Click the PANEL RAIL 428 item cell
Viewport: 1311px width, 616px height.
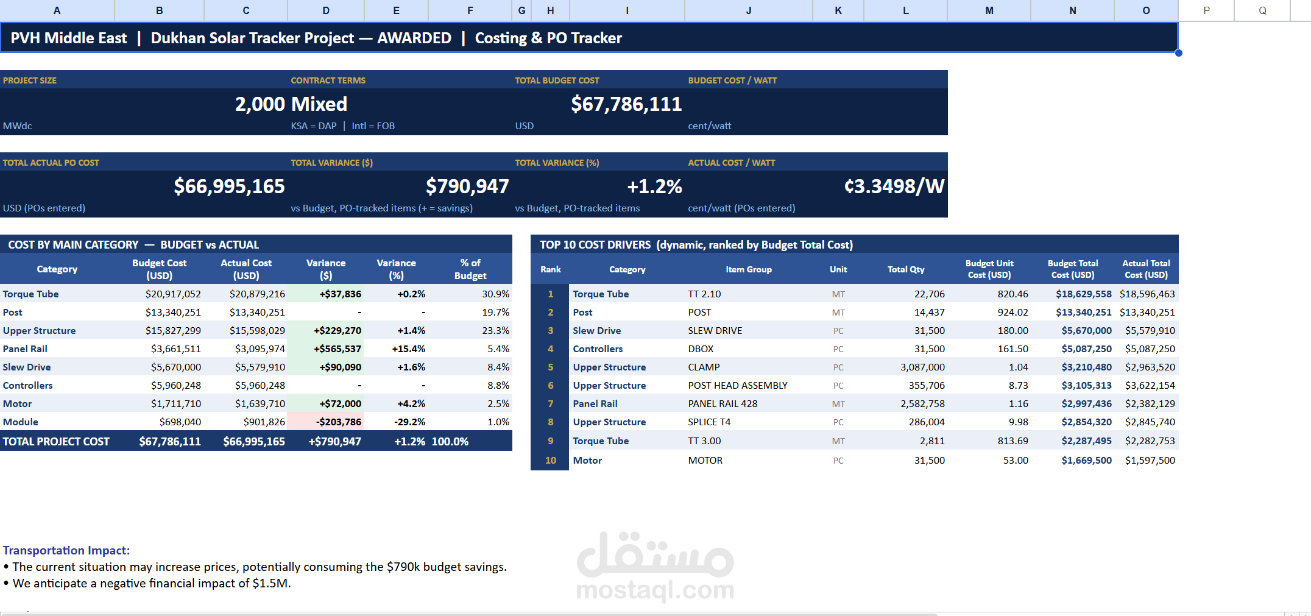(723, 403)
